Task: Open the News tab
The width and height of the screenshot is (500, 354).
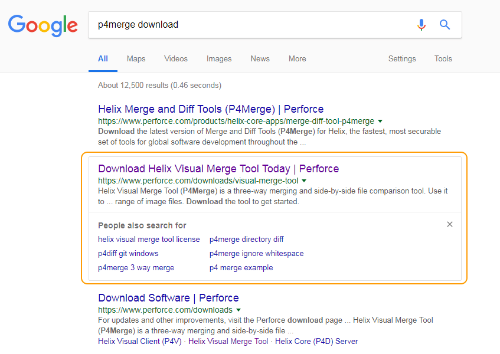Action: click(x=260, y=58)
